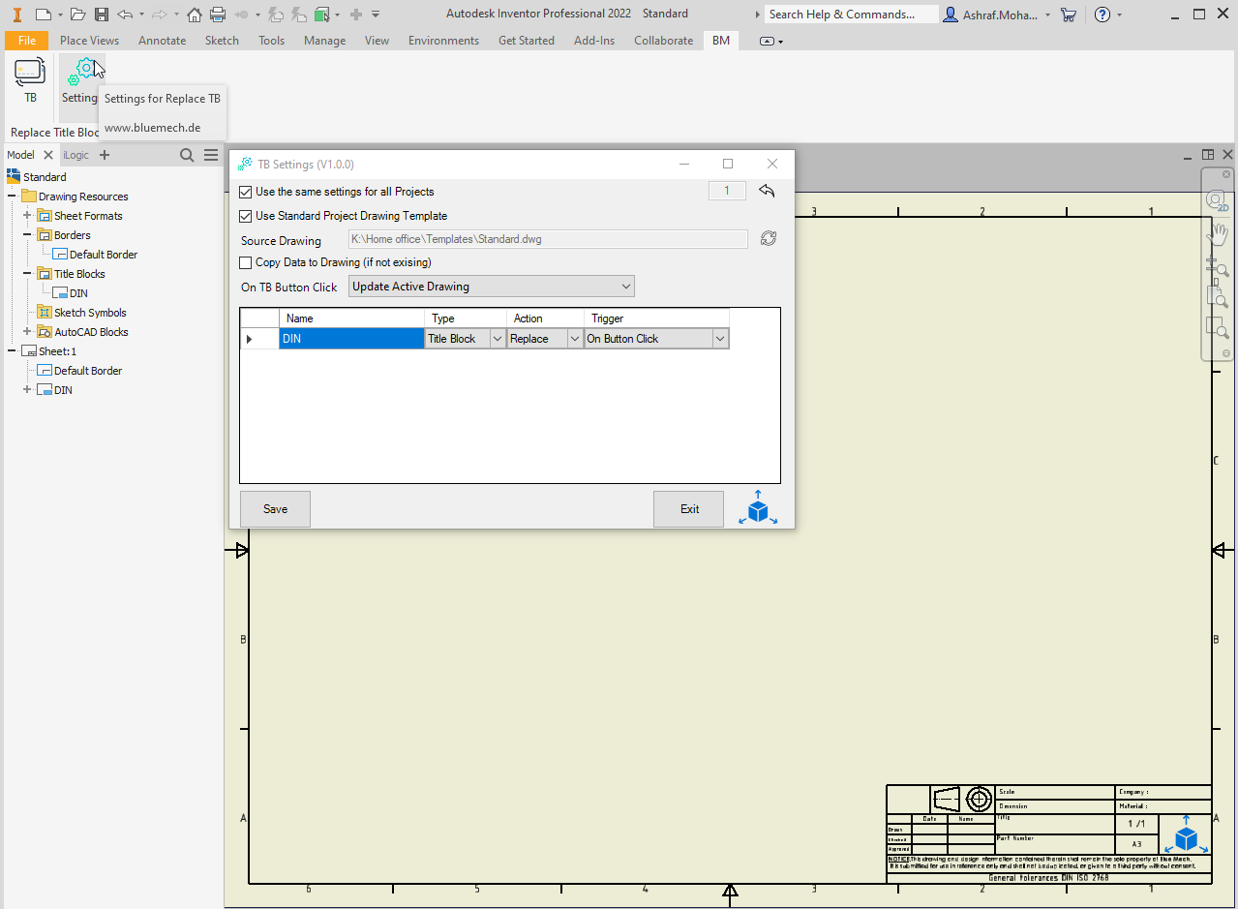Select the Pan hand tool in navigation bar
The height and width of the screenshot is (909, 1238).
(1217, 233)
